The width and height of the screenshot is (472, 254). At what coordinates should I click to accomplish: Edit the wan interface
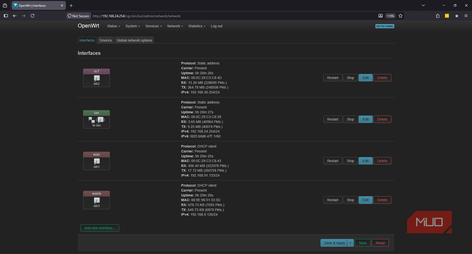point(366,161)
